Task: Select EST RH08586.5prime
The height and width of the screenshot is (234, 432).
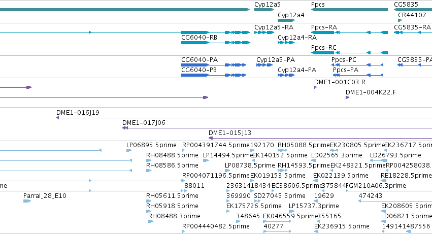Action: [172, 165]
